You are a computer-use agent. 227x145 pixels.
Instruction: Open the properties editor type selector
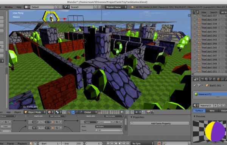pyautogui.click(x=196, y=79)
